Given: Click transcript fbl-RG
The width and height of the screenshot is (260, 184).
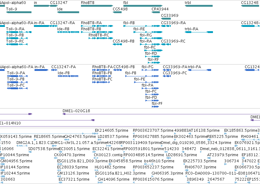Looking at the screenshot, I should pyautogui.click(x=151, y=38).
